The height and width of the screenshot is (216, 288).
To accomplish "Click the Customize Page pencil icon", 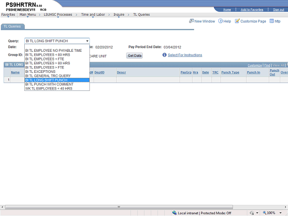I will click(237, 21).
